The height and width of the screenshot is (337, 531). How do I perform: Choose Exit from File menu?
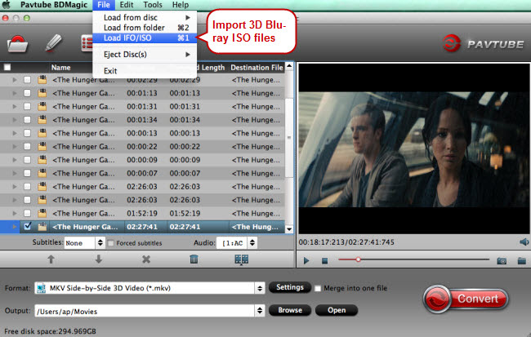coord(145,71)
